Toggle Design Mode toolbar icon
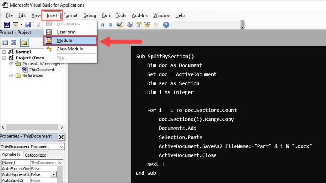This screenshot has height=183, width=326. (x=119, y=25)
